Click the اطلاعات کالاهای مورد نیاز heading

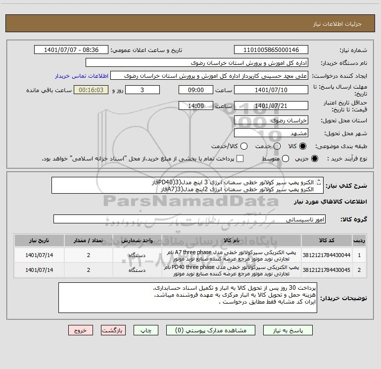330,202
